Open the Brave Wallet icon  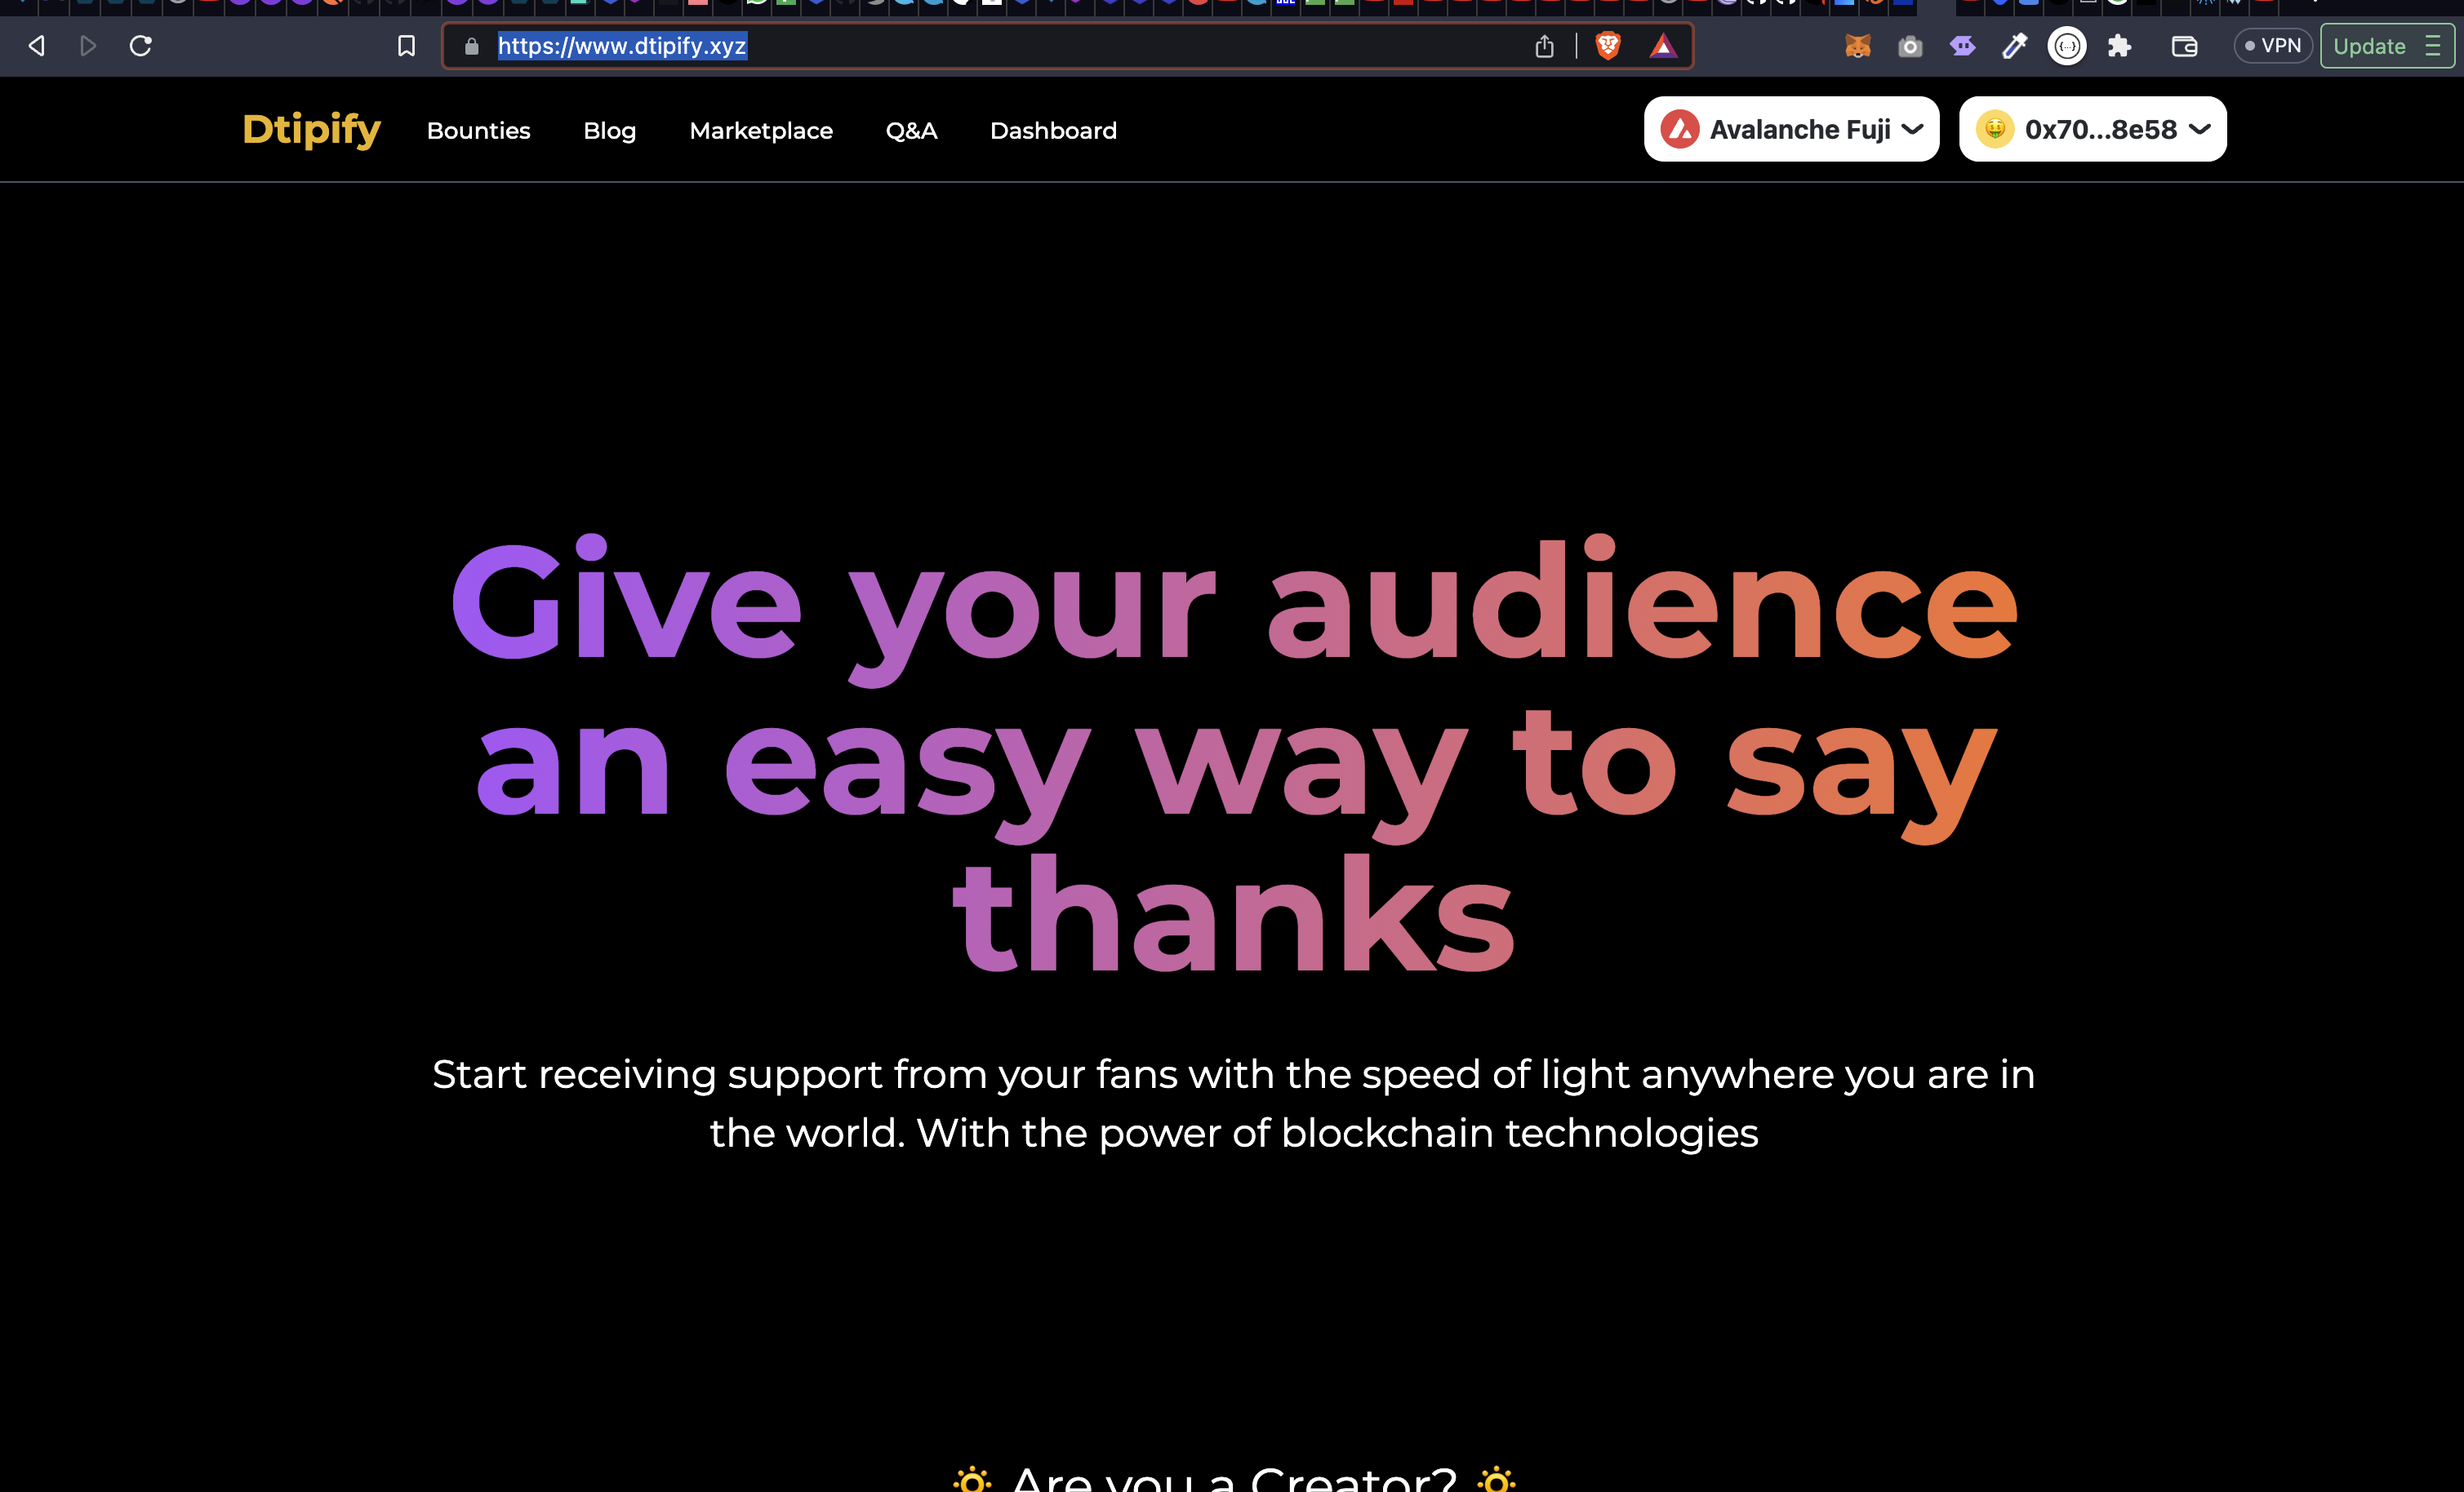2184,46
